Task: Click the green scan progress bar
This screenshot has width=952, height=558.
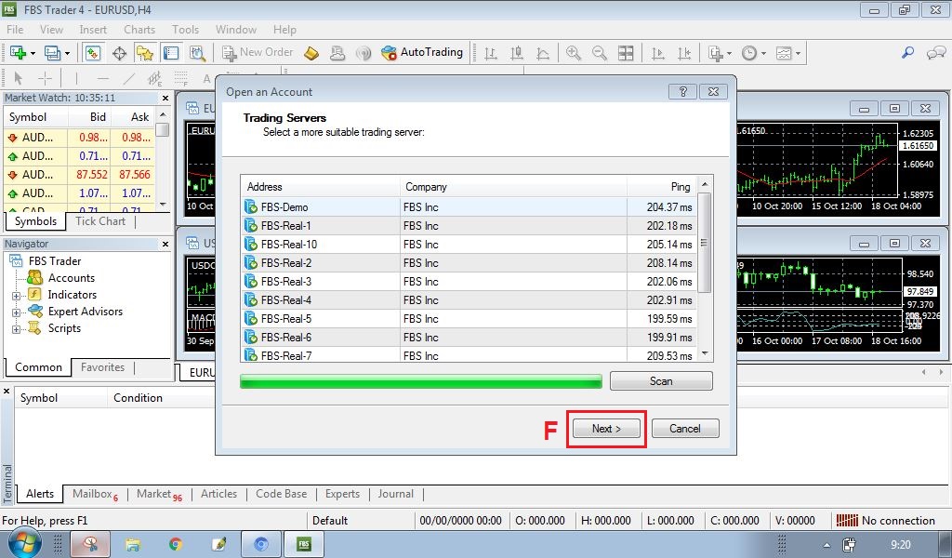Action: 421,381
